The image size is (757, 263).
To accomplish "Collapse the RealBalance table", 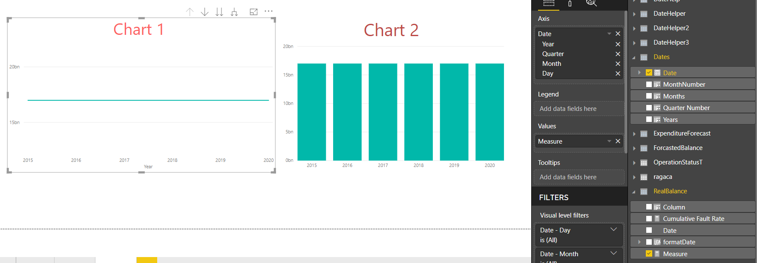I will coord(634,192).
